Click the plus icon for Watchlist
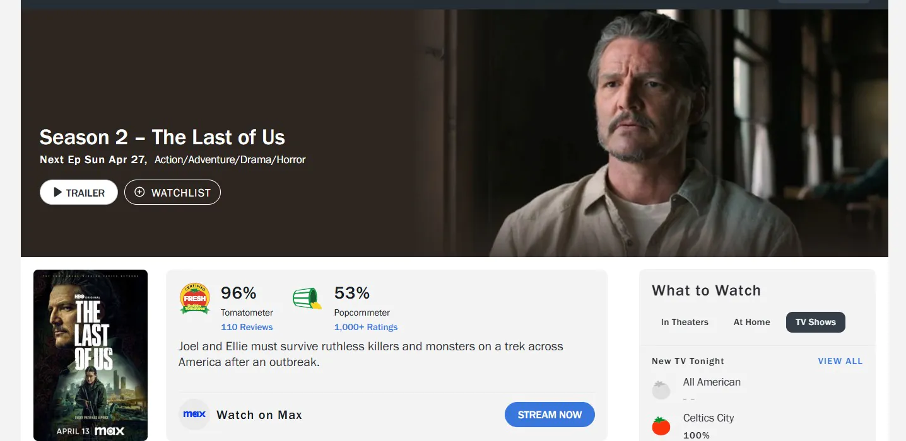Viewport: 906px width, 441px height. pyautogui.click(x=140, y=192)
